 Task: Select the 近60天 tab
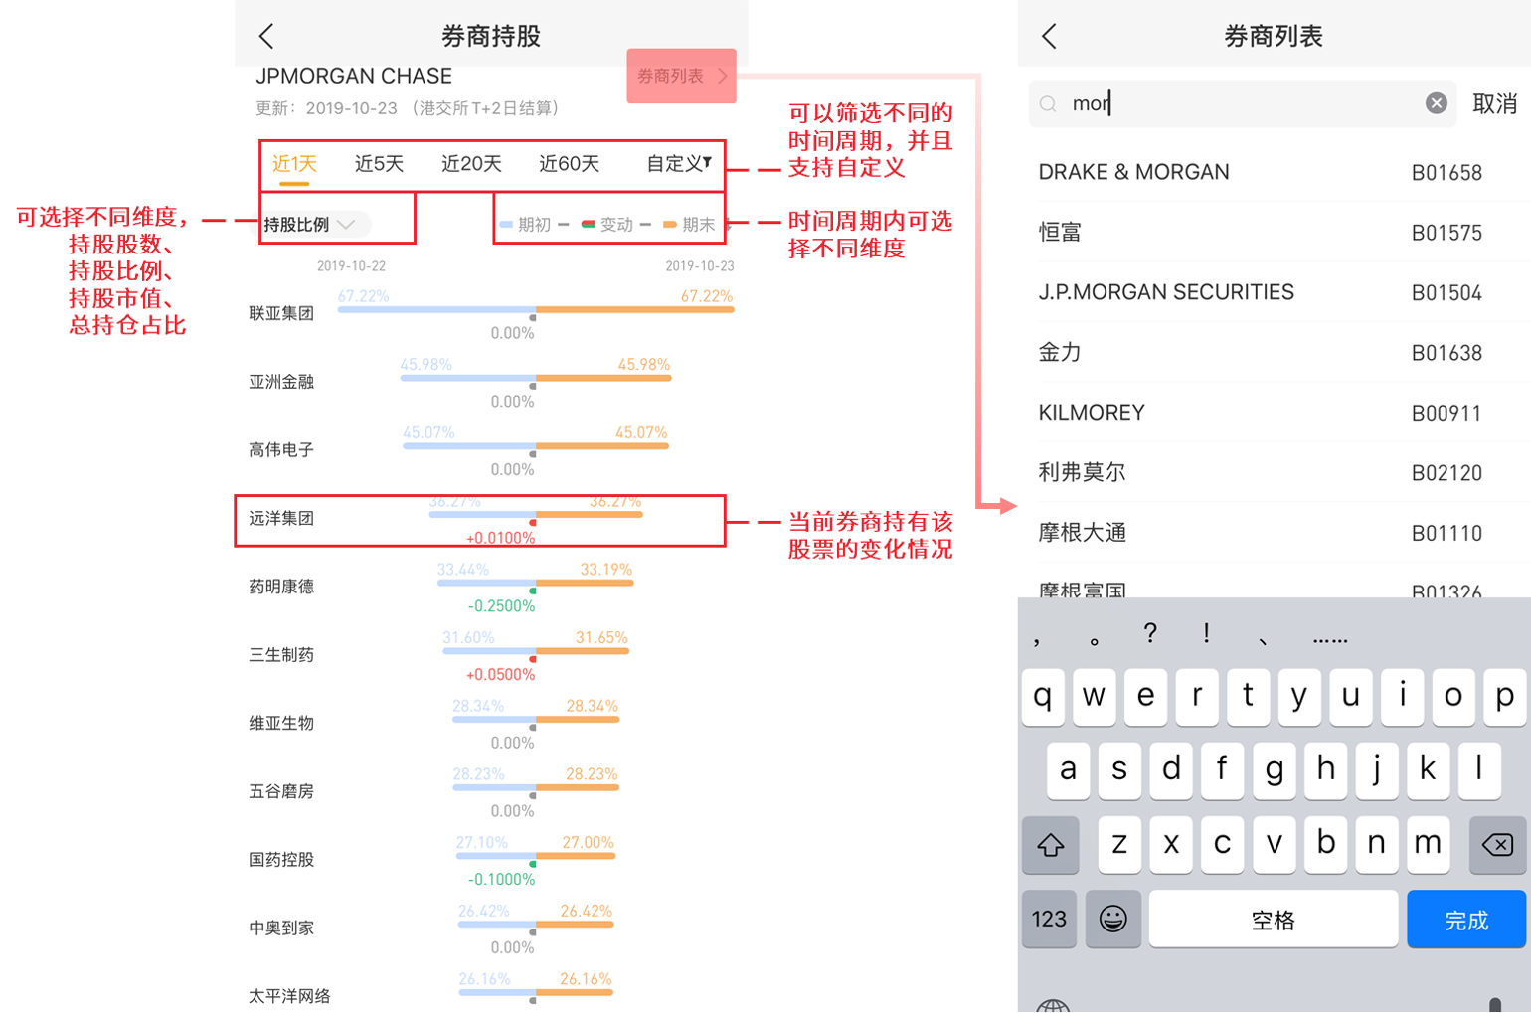point(570,164)
